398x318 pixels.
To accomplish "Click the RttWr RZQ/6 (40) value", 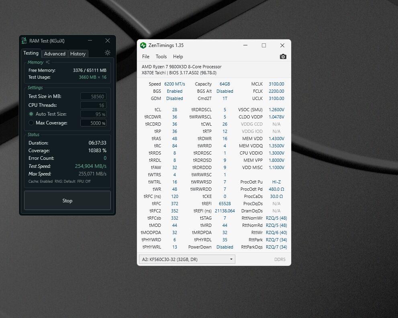I will pyautogui.click(x=276, y=232).
